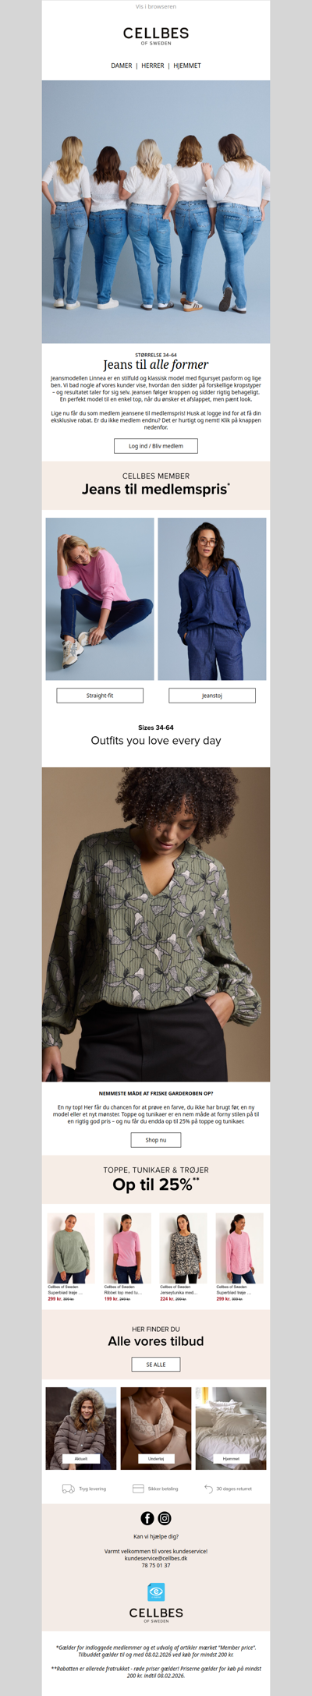Open the Instagram icon link
Image resolution: width=312 pixels, height=1696 pixels.
[x=165, y=1518]
